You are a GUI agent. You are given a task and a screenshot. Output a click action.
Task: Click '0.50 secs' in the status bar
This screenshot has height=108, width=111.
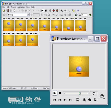(x=35, y=88)
